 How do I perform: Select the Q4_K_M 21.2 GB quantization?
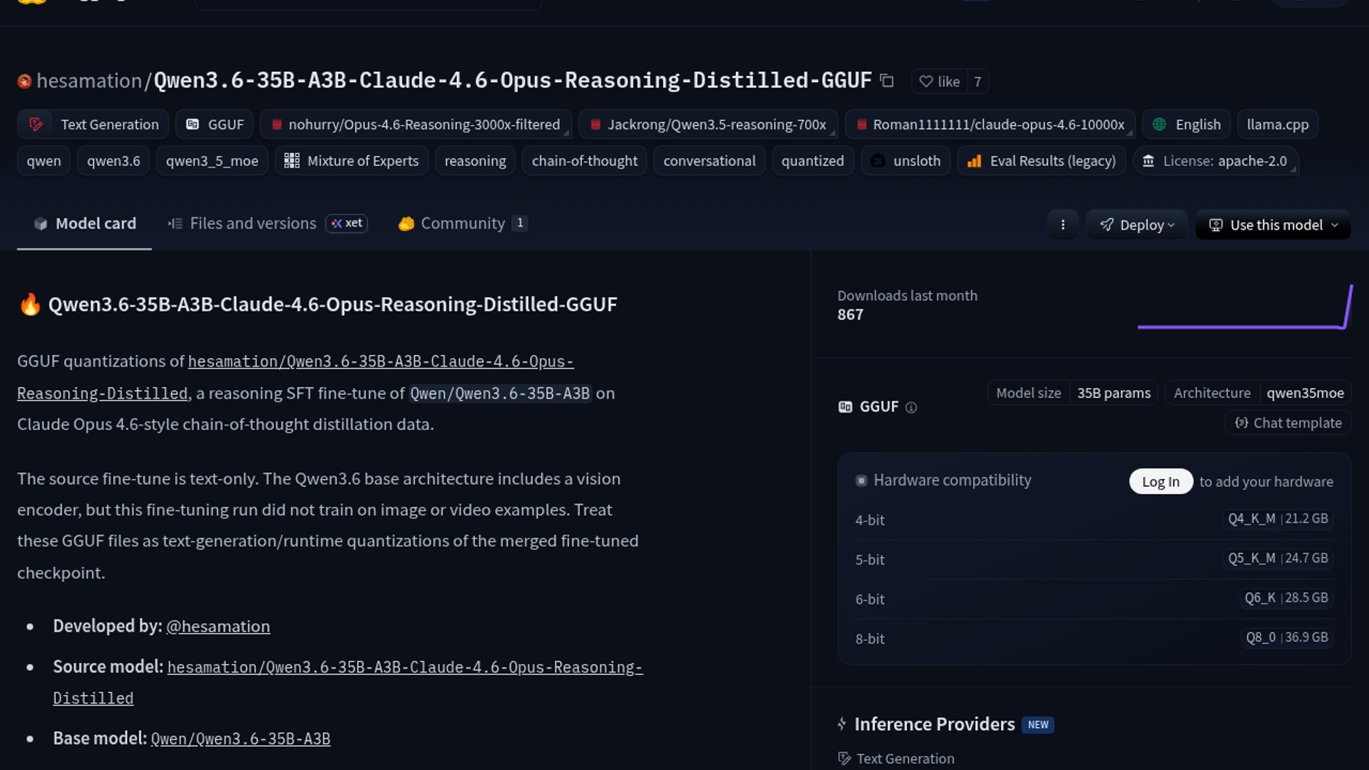pos(1278,519)
